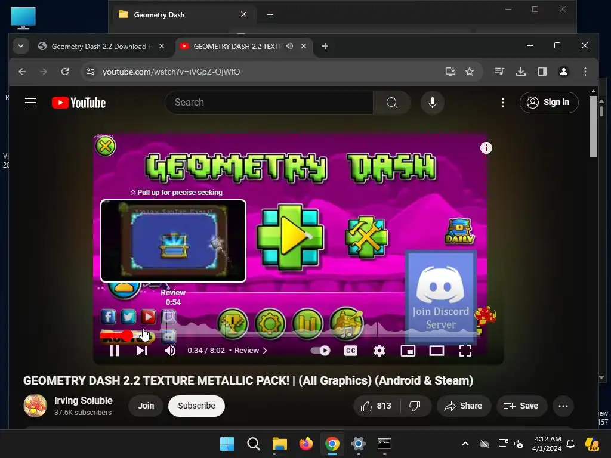Add a new File Explorer tab
The width and height of the screenshot is (611, 458).
point(270,15)
